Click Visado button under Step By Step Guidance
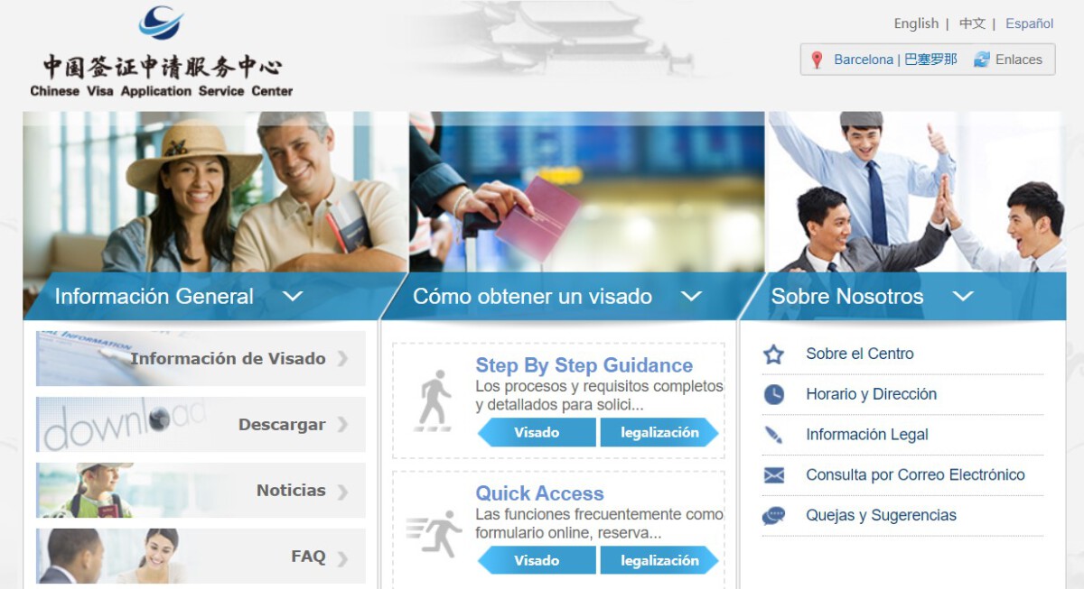Viewport: 1084px width, 589px height. click(x=537, y=433)
